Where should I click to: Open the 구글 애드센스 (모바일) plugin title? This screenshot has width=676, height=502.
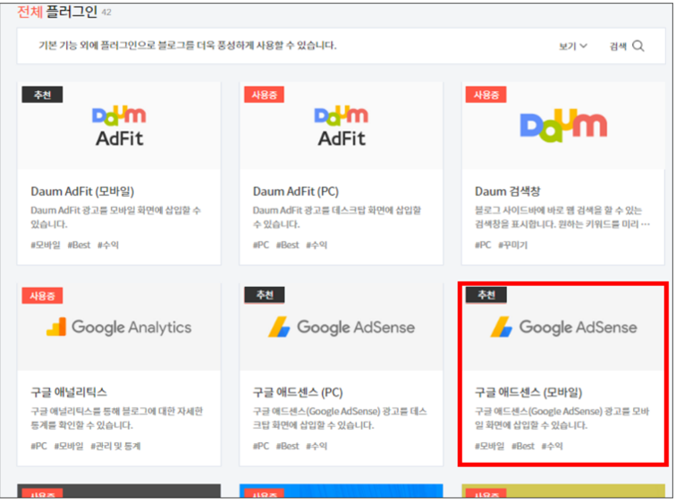(528, 392)
